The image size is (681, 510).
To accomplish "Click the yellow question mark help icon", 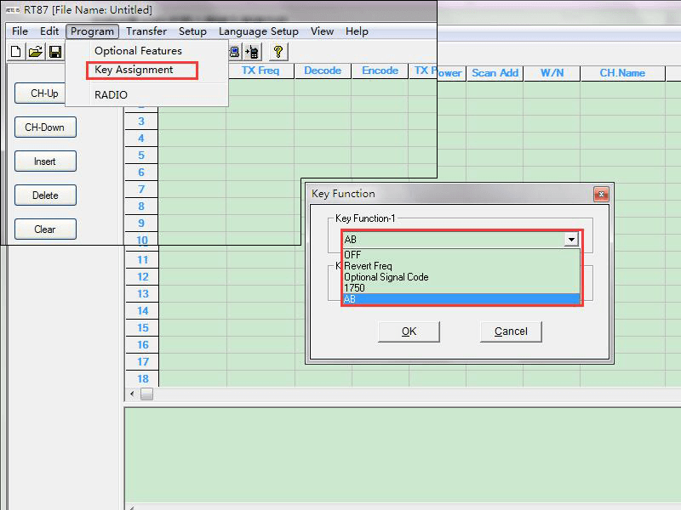I will (278, 52).
